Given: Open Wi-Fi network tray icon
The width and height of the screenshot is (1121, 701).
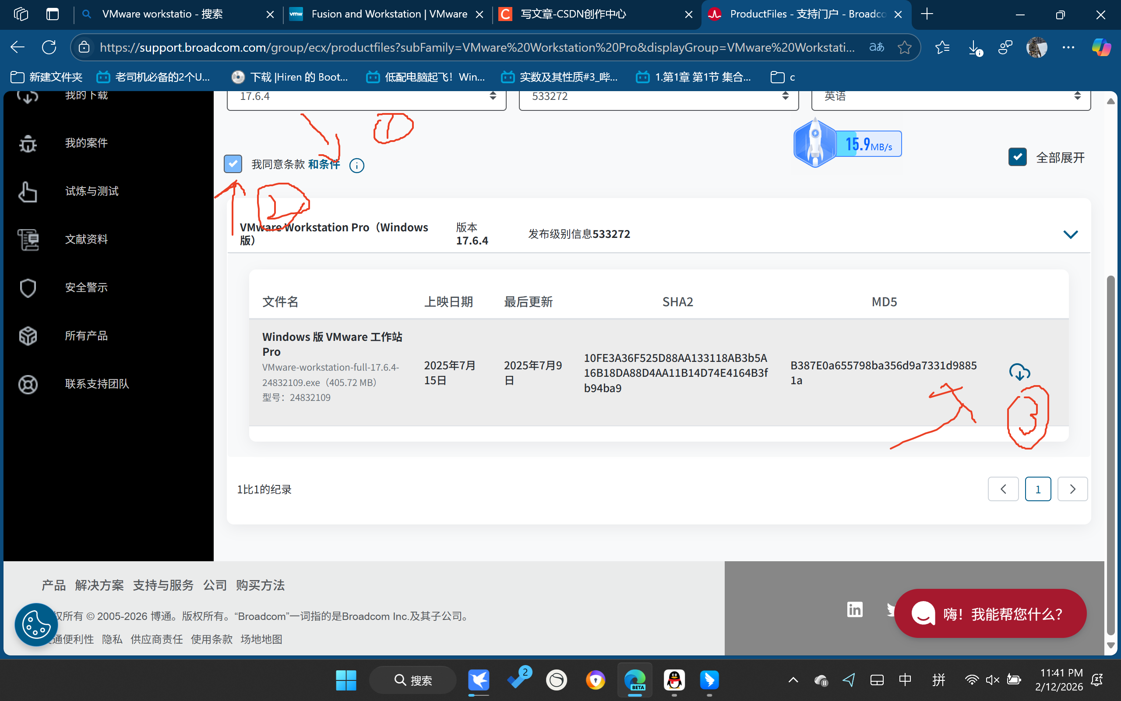Looking at the screenshot, I should [971, 680].
